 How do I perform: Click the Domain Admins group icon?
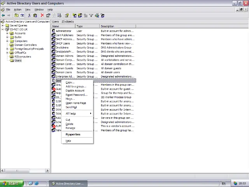tap(54, 56)
